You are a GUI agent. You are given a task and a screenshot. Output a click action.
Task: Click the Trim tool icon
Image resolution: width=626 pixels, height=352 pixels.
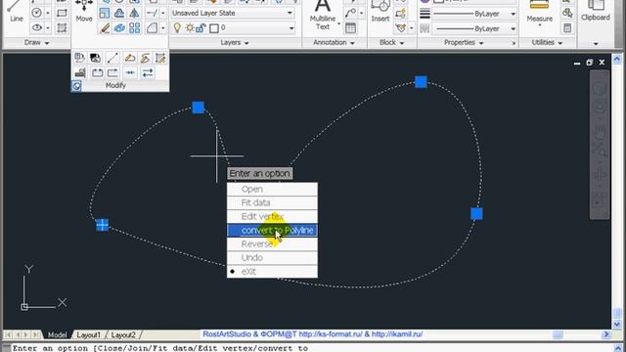click(152, 13)
